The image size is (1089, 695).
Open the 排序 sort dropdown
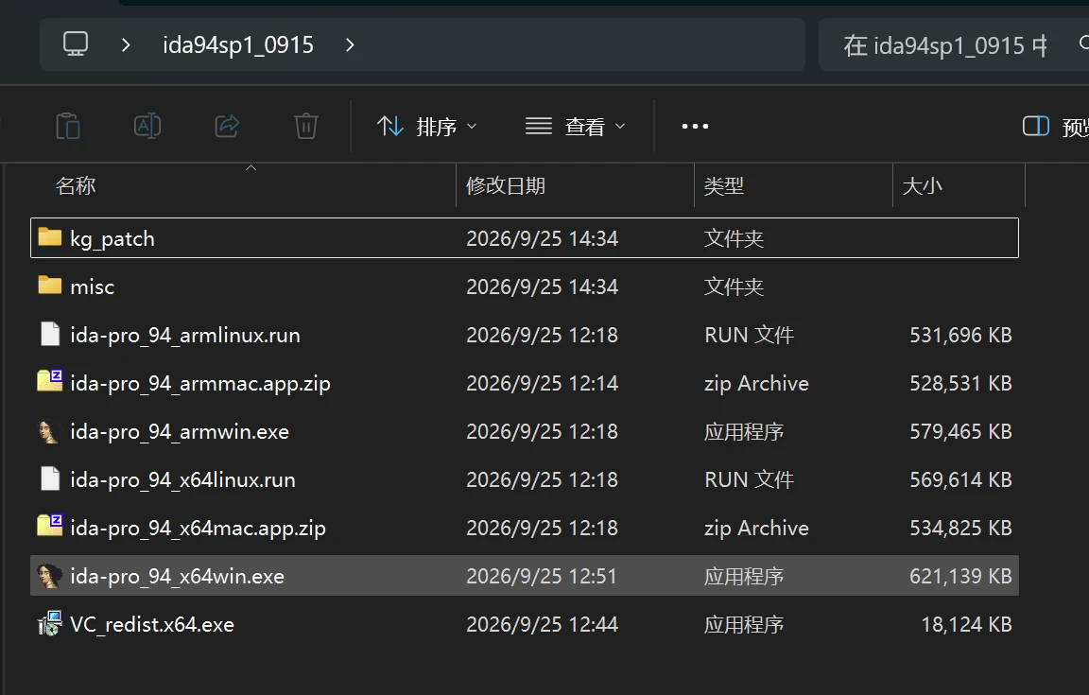pyautogui.click(x=427, y=127)
